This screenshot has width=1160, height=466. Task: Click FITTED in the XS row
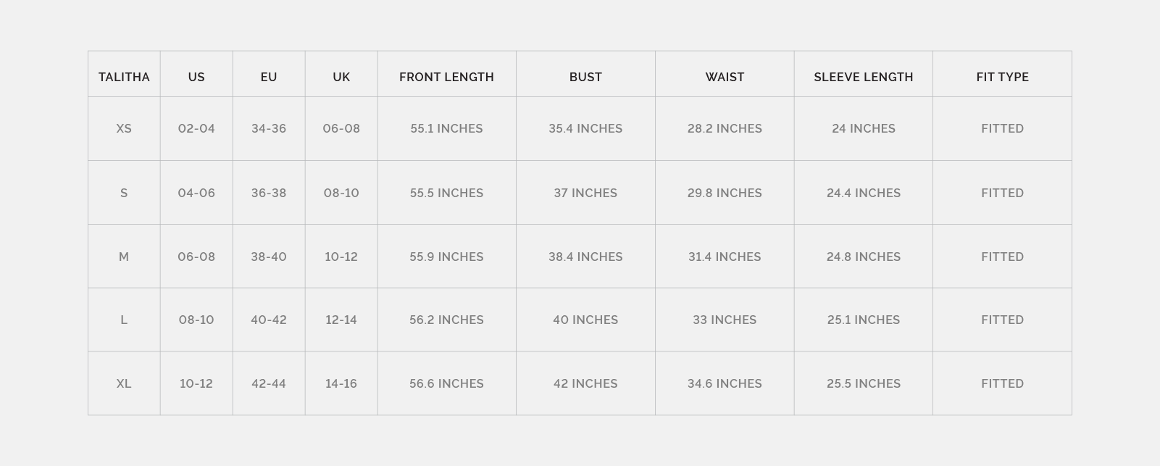1002,128
